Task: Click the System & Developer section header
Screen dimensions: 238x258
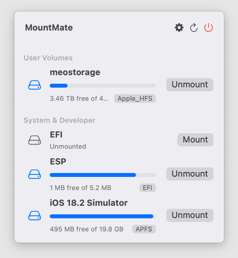Action: [x=59, y=120]
